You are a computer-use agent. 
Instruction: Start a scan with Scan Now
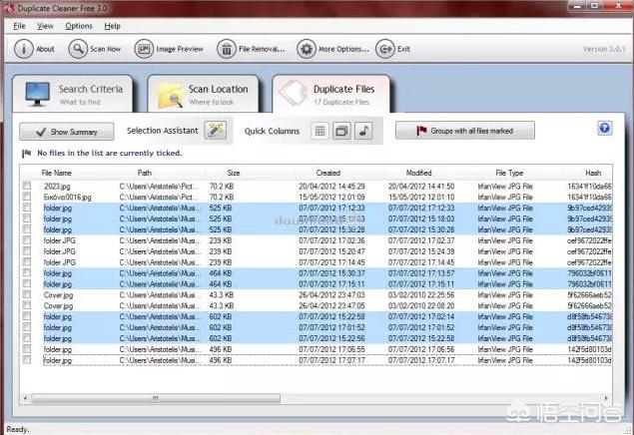click(95, 49)
